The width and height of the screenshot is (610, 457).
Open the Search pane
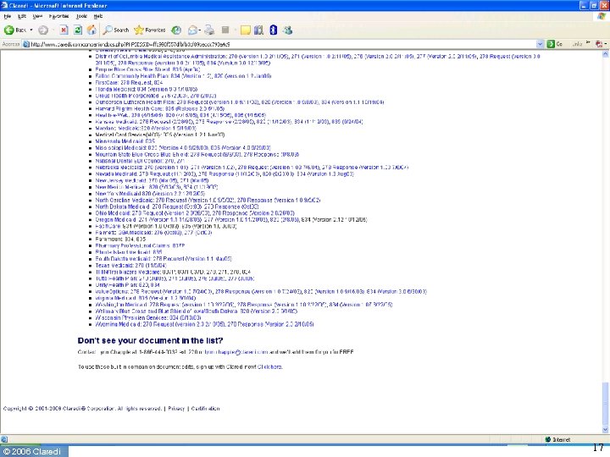point(116,30)
